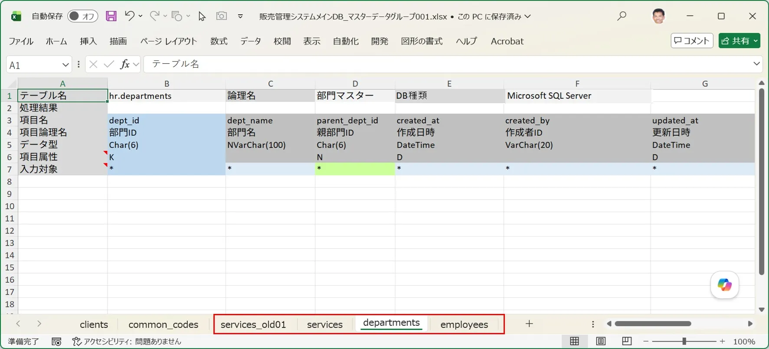The image size is (769, 349).
Task: Open the 校閲 ribbon tab
Action: click(x=282, y=41)
